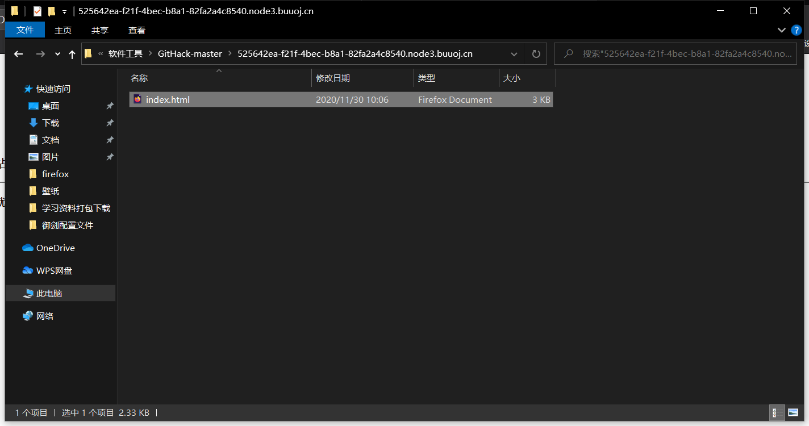Sort files by 大小 column
Viewport: 809px width, 426px height.
(x=527, y=78)
